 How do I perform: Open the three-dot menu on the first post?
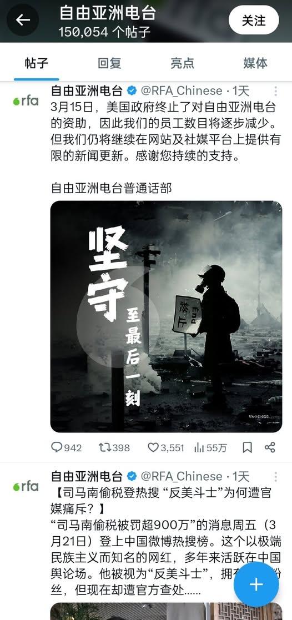[x=276, y=92]
